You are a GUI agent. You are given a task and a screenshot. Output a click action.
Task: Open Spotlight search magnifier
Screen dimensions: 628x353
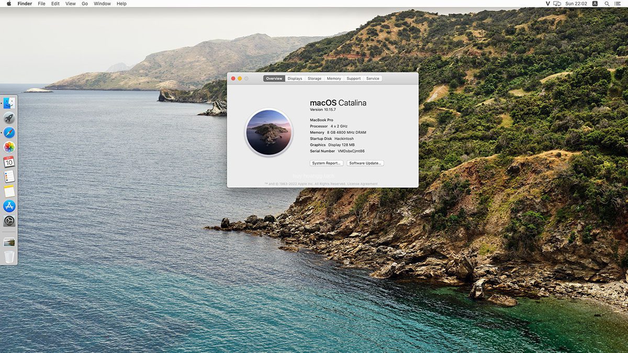coord(607,4)
